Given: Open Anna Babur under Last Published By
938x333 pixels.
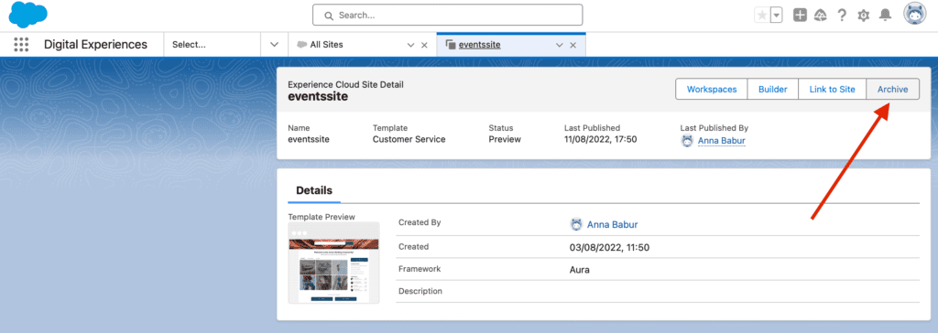Looking at the screenshot, I should click(x=722, y=141).
